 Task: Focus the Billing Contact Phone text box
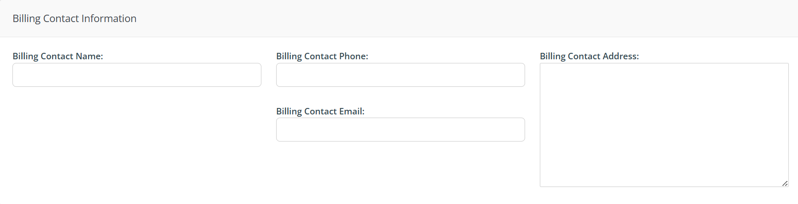tap(400, 75)
